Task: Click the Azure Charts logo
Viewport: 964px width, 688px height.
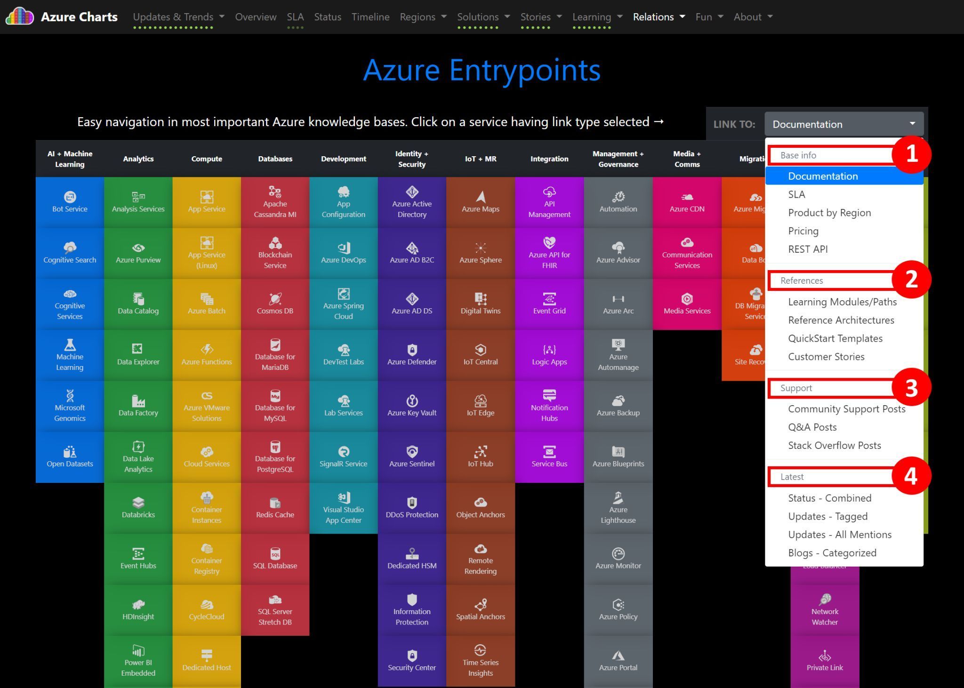Action: (x=61, y=16)
